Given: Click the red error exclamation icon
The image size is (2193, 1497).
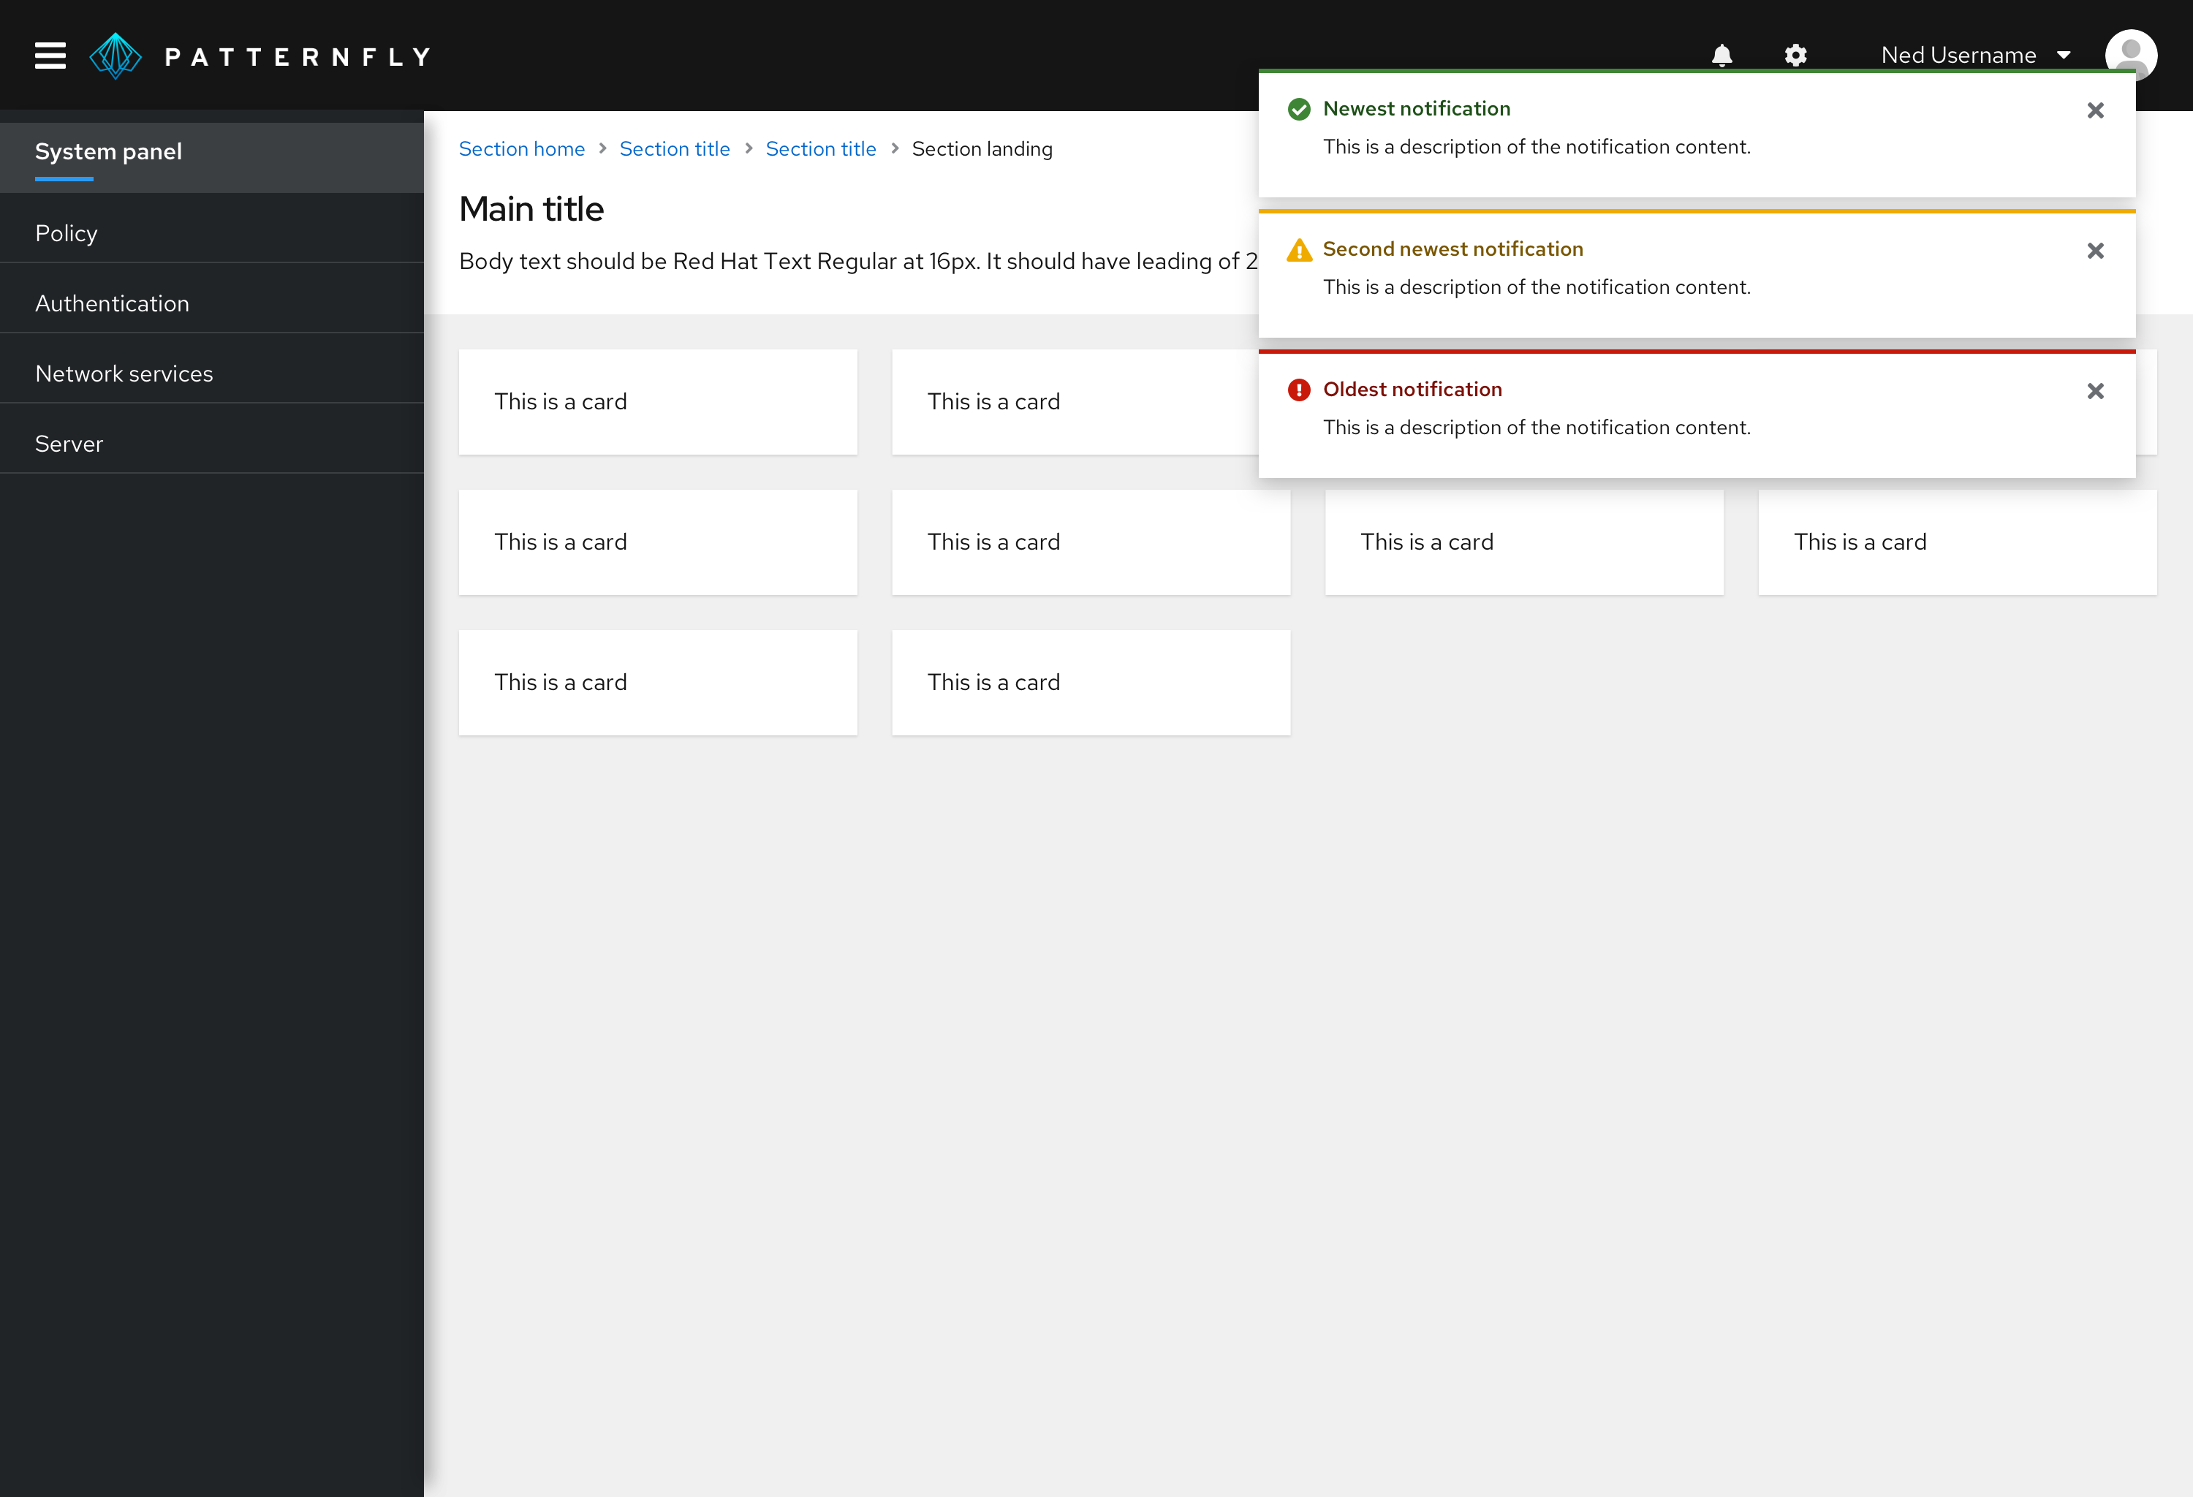Looking at the screenshot, I should [x=1298, y=390].
